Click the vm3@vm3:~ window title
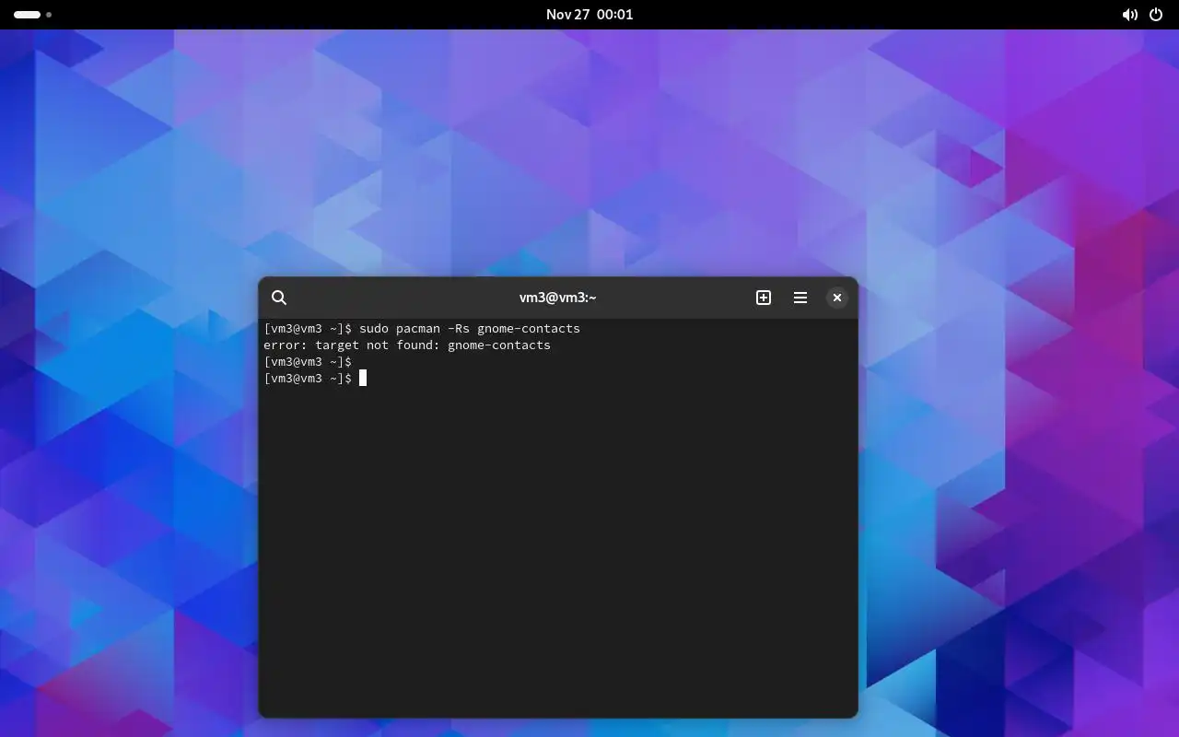This screenshot has height=737, width=1179. 558,298
